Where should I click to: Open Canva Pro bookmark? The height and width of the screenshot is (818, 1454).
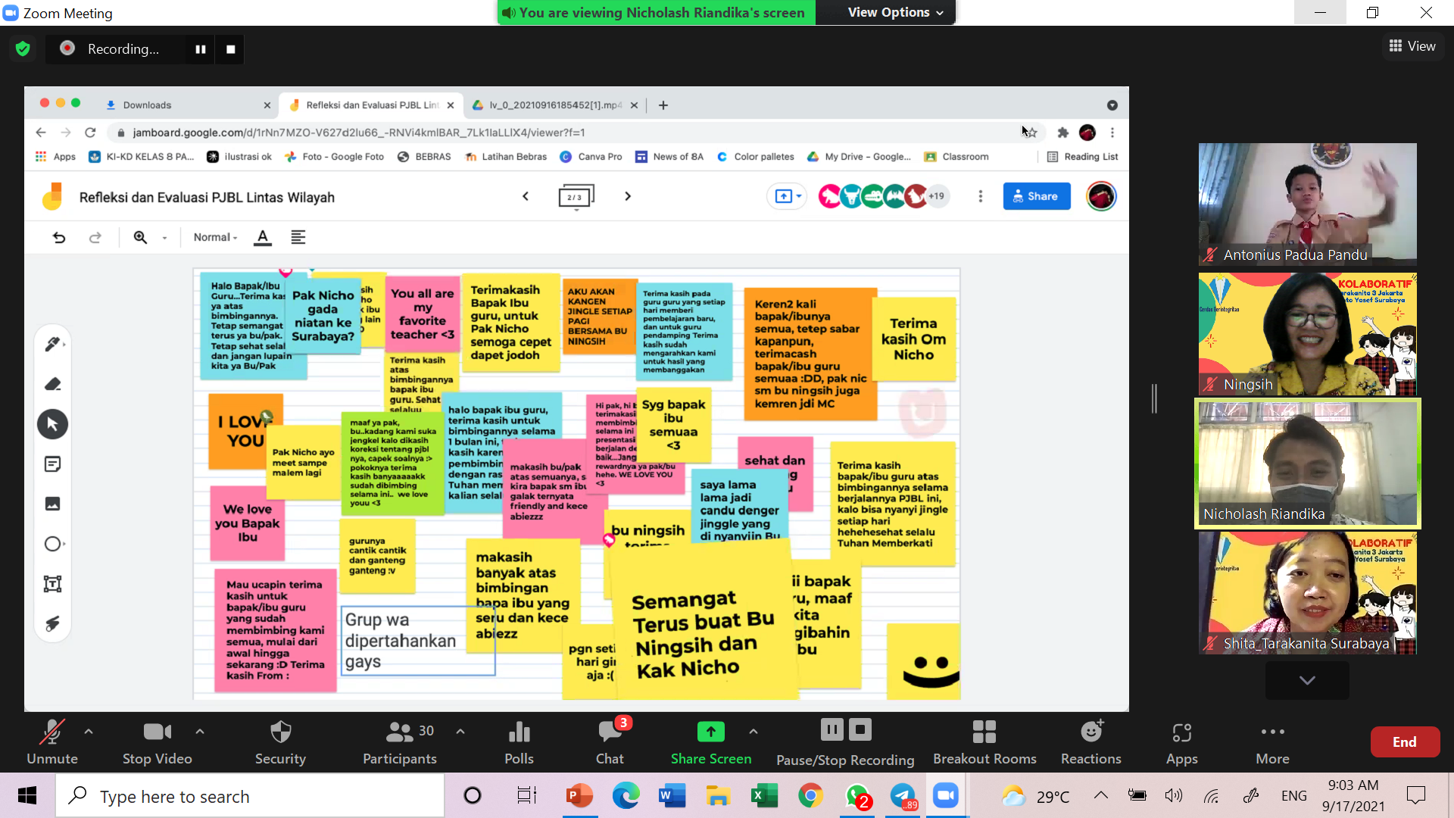(x=591, y=157)
